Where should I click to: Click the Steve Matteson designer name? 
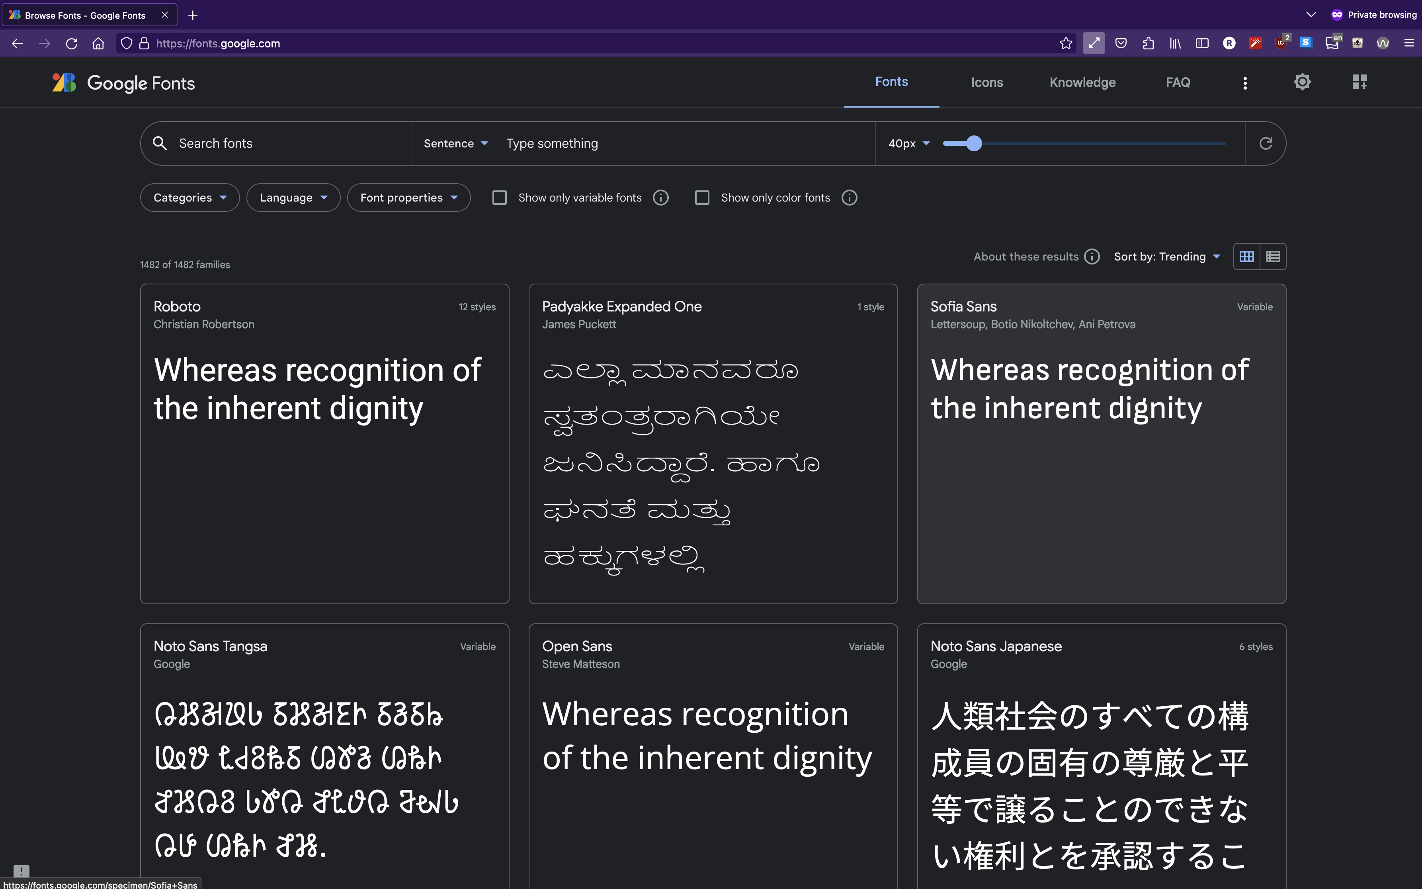pyautogui.click(x=580, y=664)
